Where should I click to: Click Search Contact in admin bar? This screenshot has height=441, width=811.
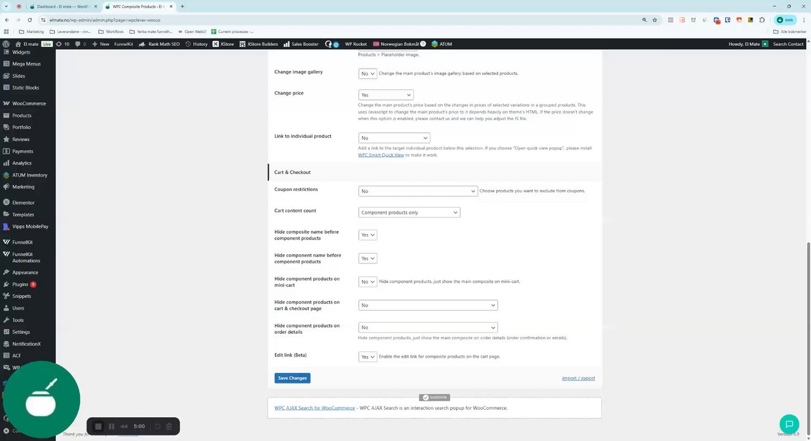[788, 44]
